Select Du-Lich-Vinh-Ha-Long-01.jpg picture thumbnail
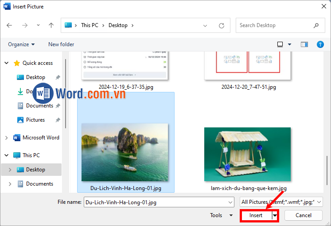The height and width of the screenshot is (226, 331). click(125, 152)
